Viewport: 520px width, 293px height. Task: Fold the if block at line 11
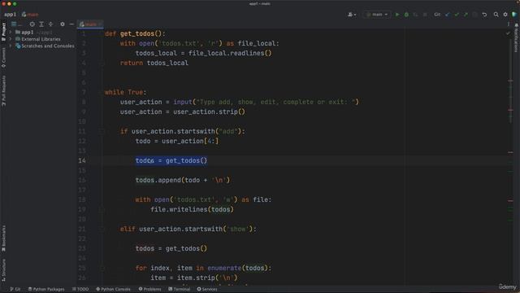pyautogui.click(x=103, y=132)
